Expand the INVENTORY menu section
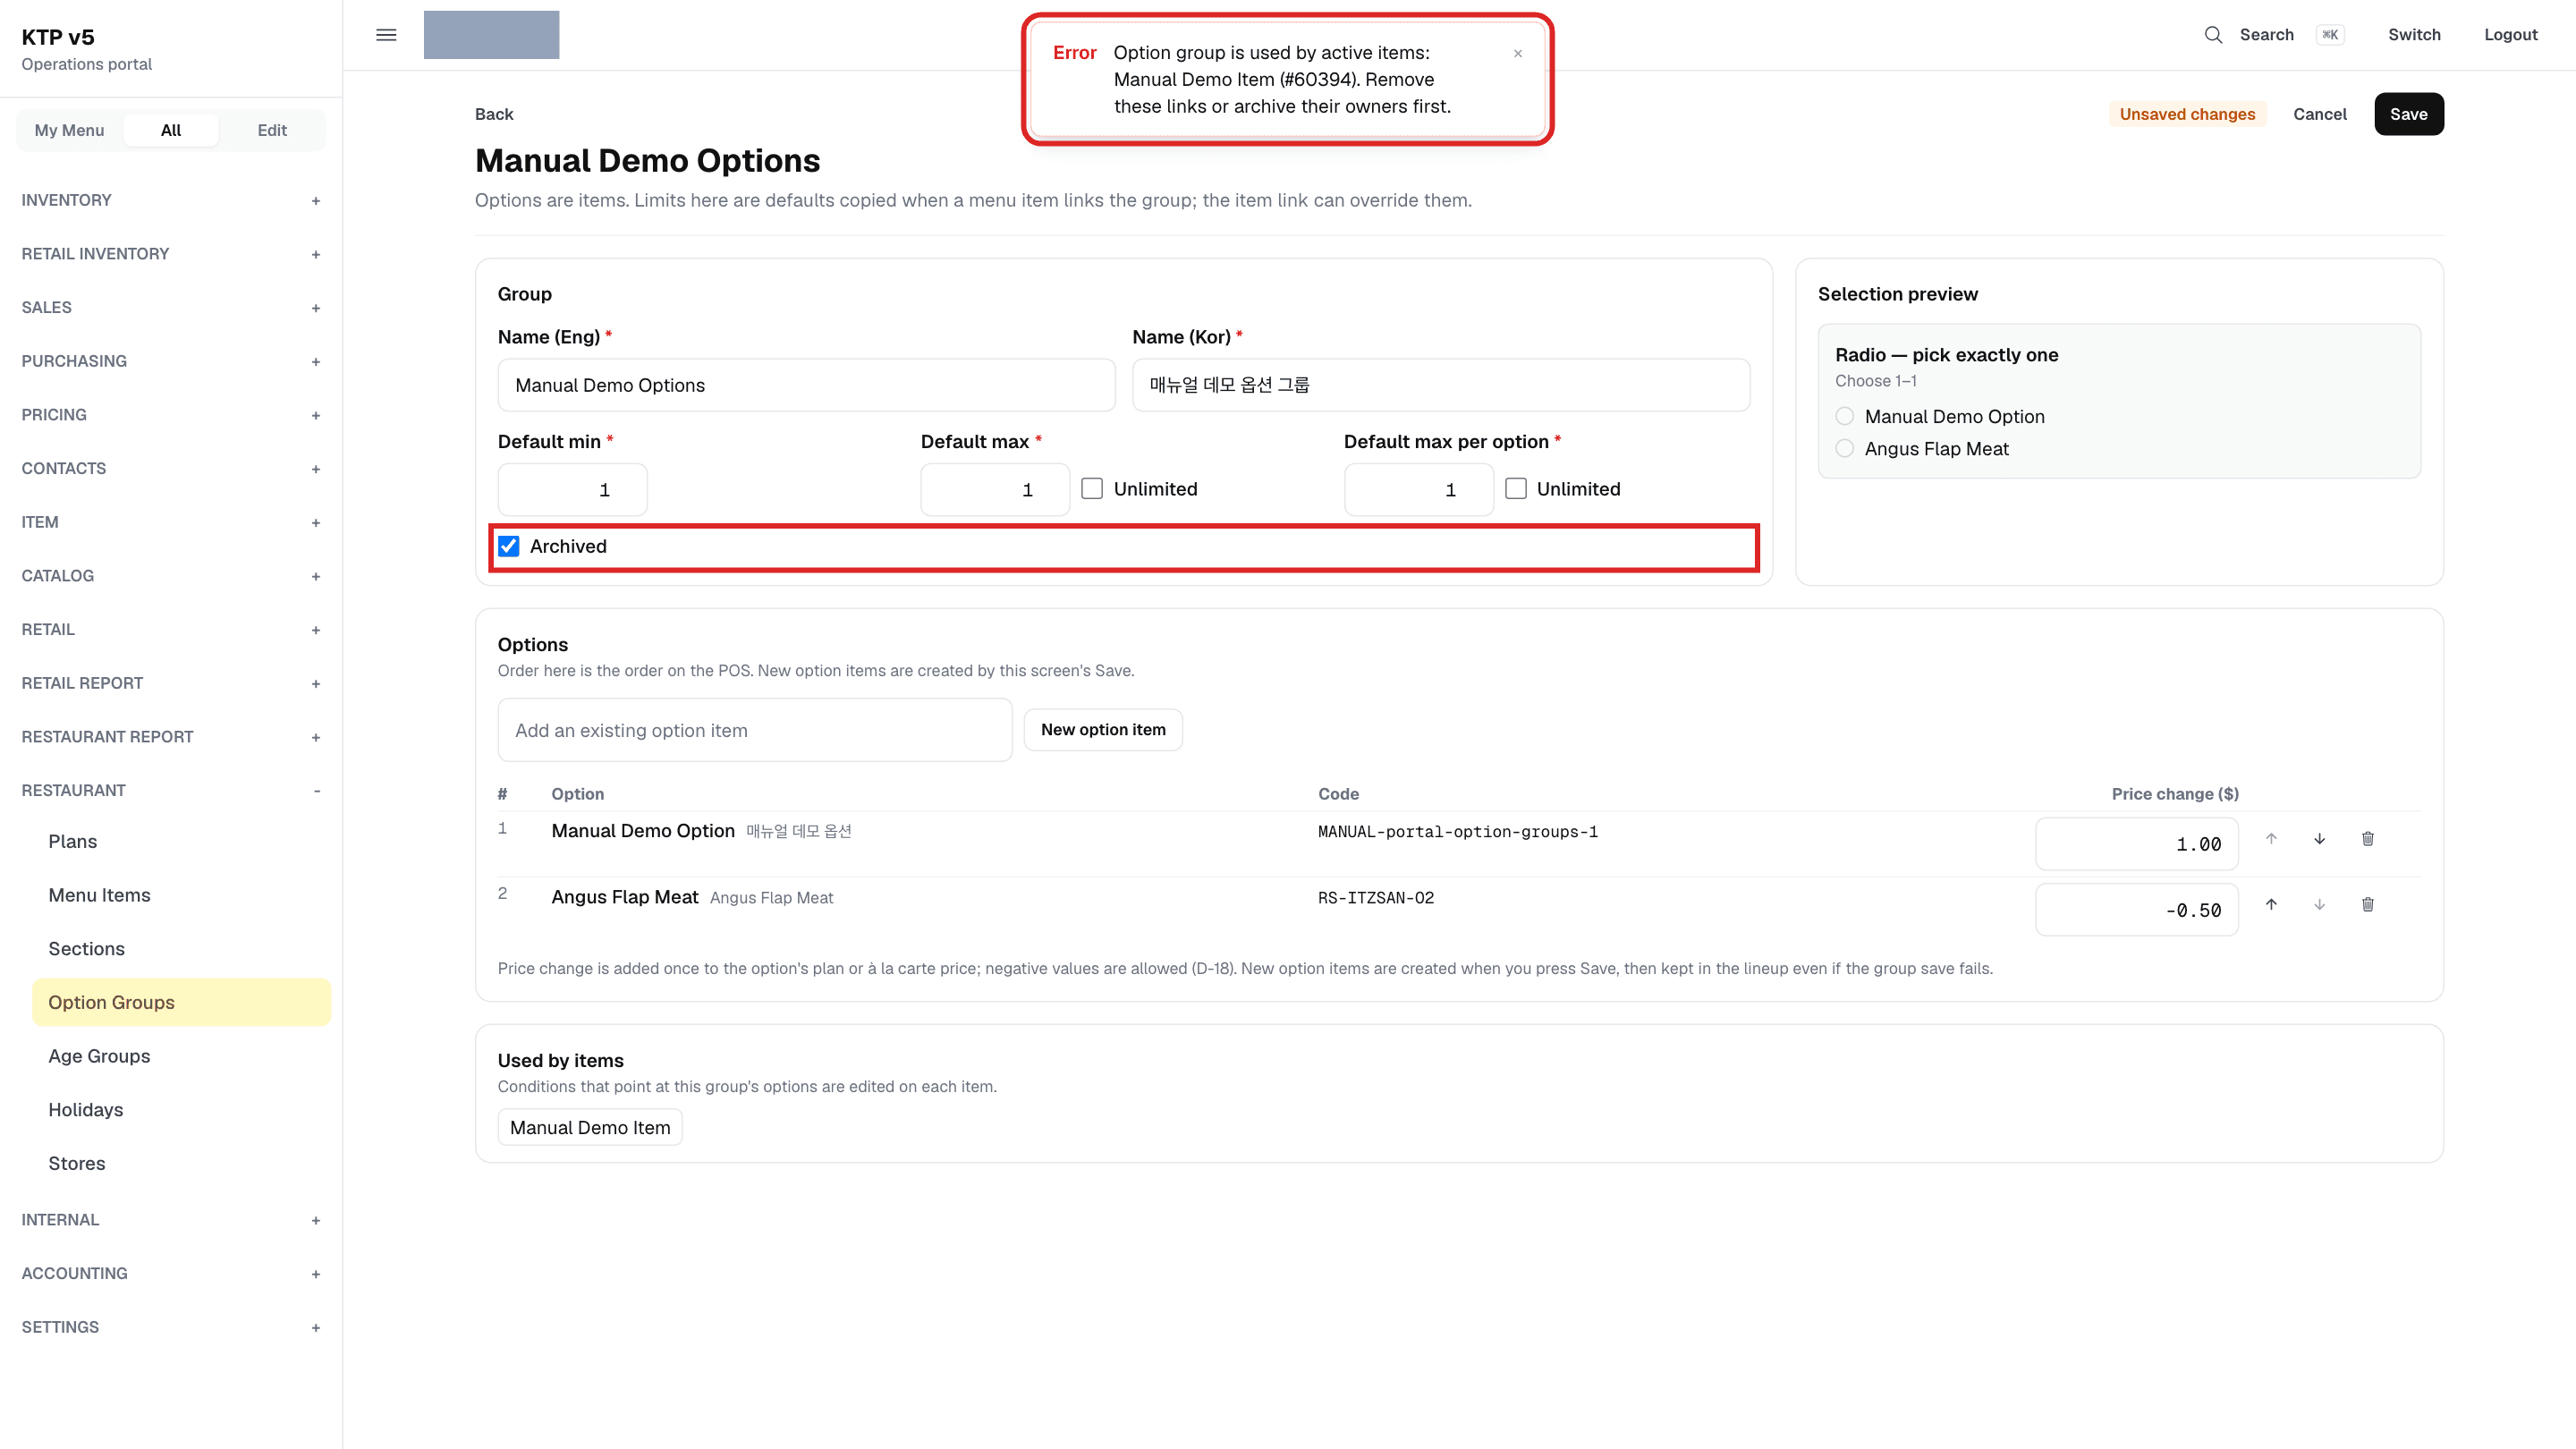This screenshot has height=1449, width=2576. click(171, 200)
